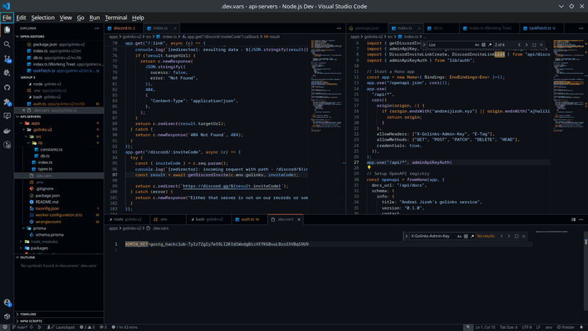This screenshot has width=588, height=331.
Task: Expand the Timeline section
Action: [28, 314]
